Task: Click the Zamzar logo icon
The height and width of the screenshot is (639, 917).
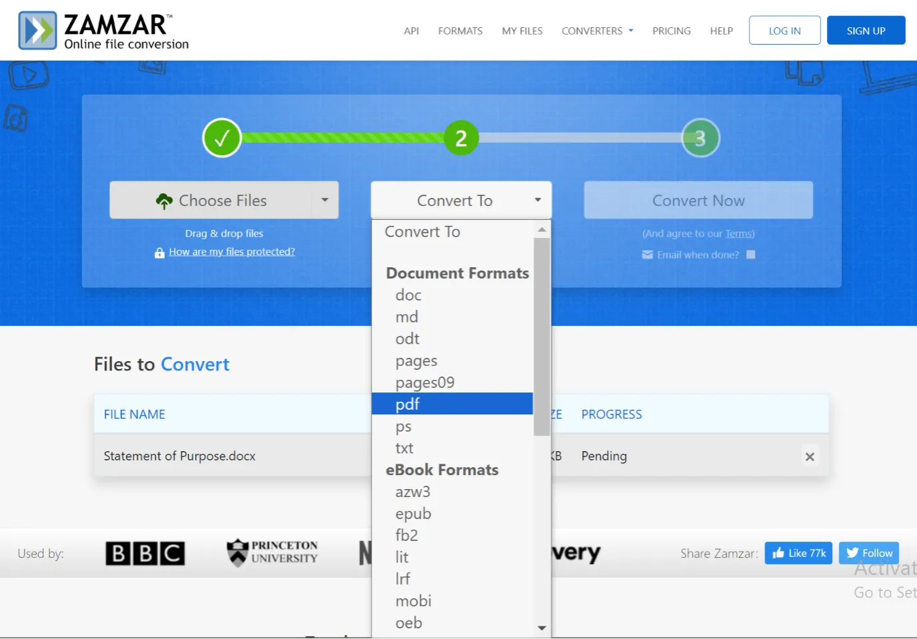Action: tap(37, 30)
